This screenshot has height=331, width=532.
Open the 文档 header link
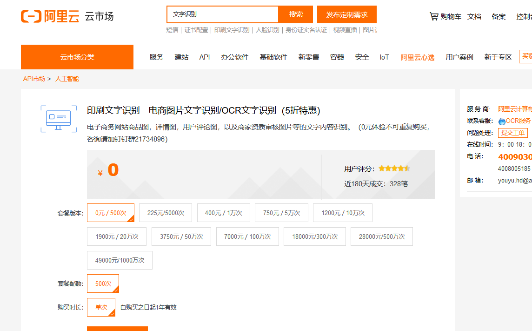pos(474,16)
